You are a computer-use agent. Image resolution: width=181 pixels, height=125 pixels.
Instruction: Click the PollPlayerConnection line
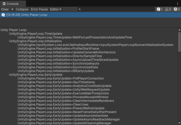(x=61, y=78)
